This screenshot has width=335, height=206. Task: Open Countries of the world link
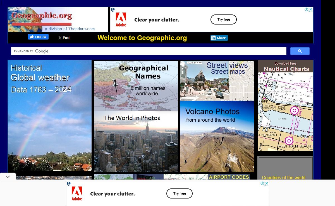[x=284, y=177]
